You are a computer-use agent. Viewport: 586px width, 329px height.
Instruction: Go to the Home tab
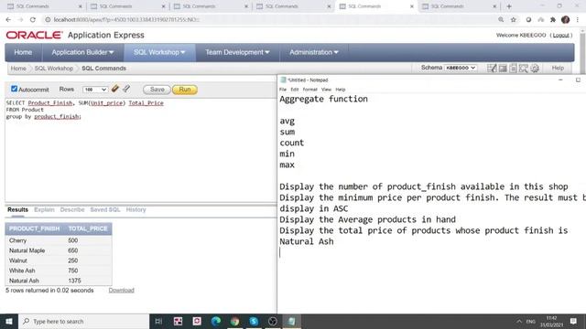pyautogui.click(x=23, y=52)
